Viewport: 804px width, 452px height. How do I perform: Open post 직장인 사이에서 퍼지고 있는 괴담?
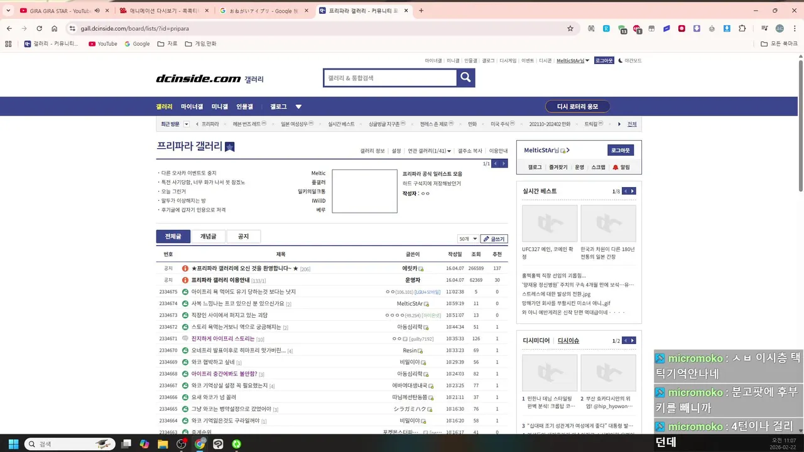(x=229, y=315)
